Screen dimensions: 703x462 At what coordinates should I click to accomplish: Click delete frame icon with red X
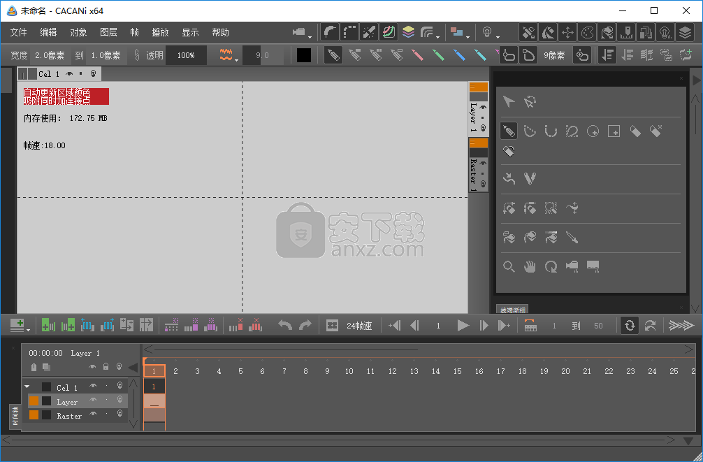(x=235, y=325)
